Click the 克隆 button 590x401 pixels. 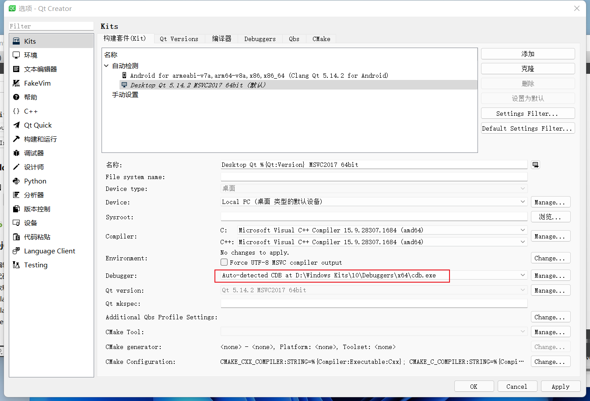click(x=528, y=69)
